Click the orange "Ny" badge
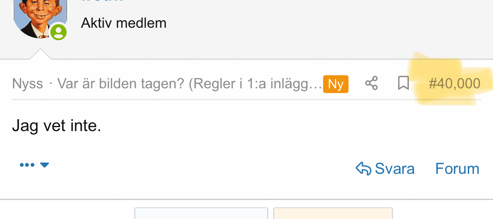 336,84
